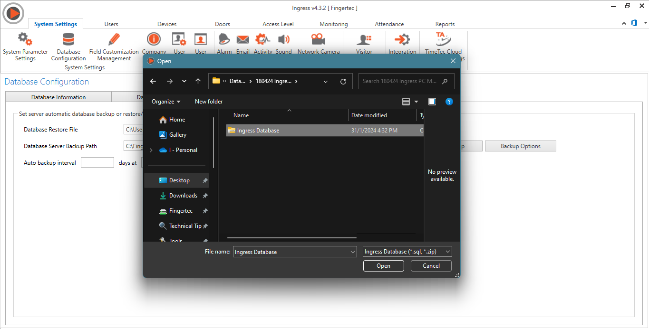The image size is (649, 329).
Task: Open the Database Information tab
Action: (58, 97)
